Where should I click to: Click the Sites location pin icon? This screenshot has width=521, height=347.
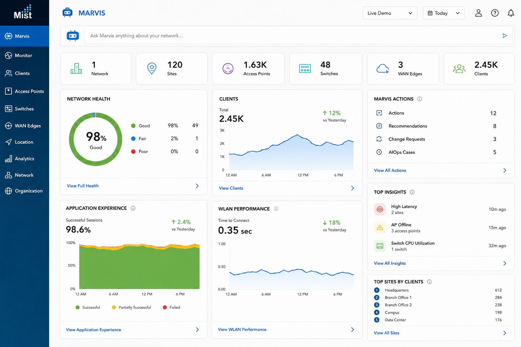click(152, 68)
